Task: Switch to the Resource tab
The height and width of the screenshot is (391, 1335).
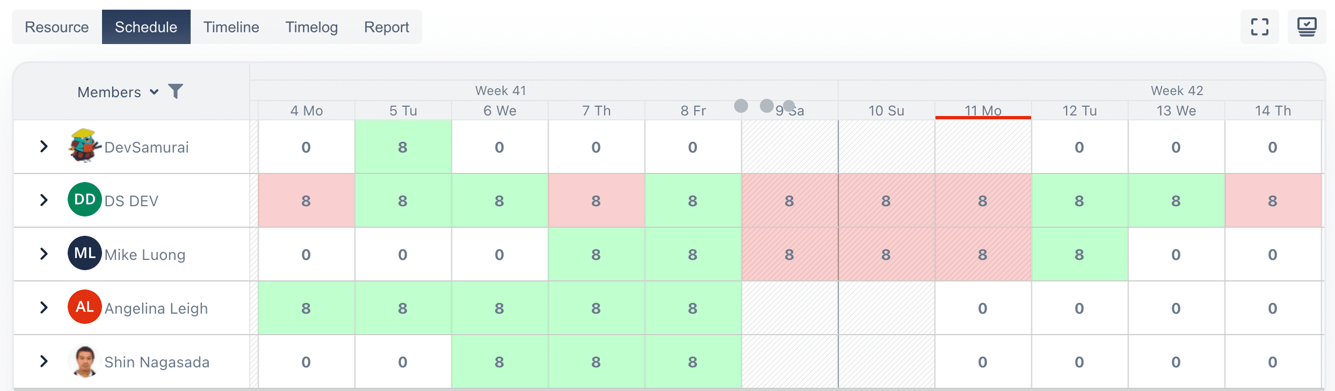Action: [57, 27]
